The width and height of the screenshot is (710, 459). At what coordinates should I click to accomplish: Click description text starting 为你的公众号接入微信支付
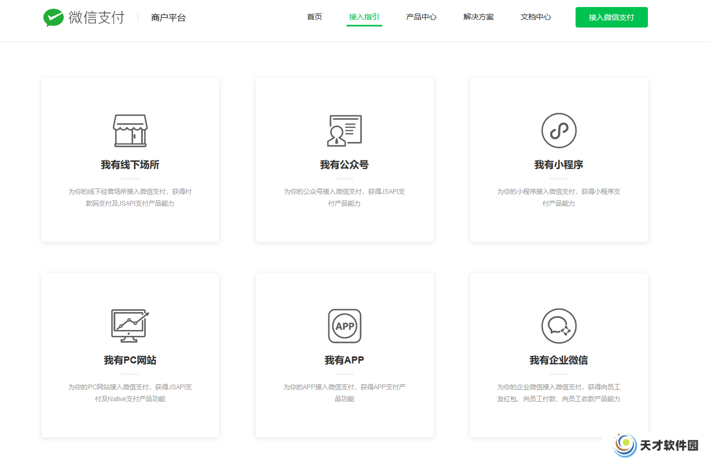pyautogui.click(x=344, y=198)
